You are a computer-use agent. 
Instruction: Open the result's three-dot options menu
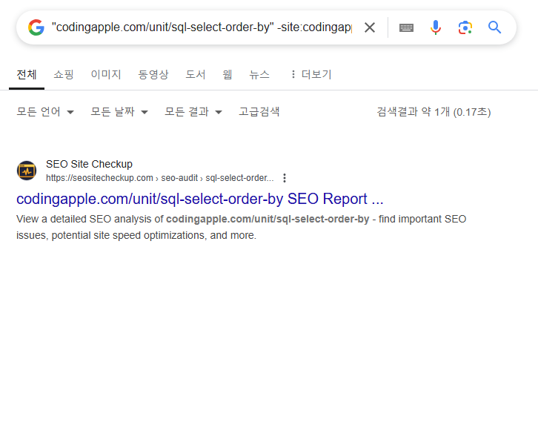[285, 178]
